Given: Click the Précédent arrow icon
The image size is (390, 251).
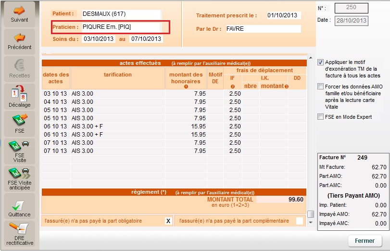Looking at the screenshot, I should click(x=19, y=38).
